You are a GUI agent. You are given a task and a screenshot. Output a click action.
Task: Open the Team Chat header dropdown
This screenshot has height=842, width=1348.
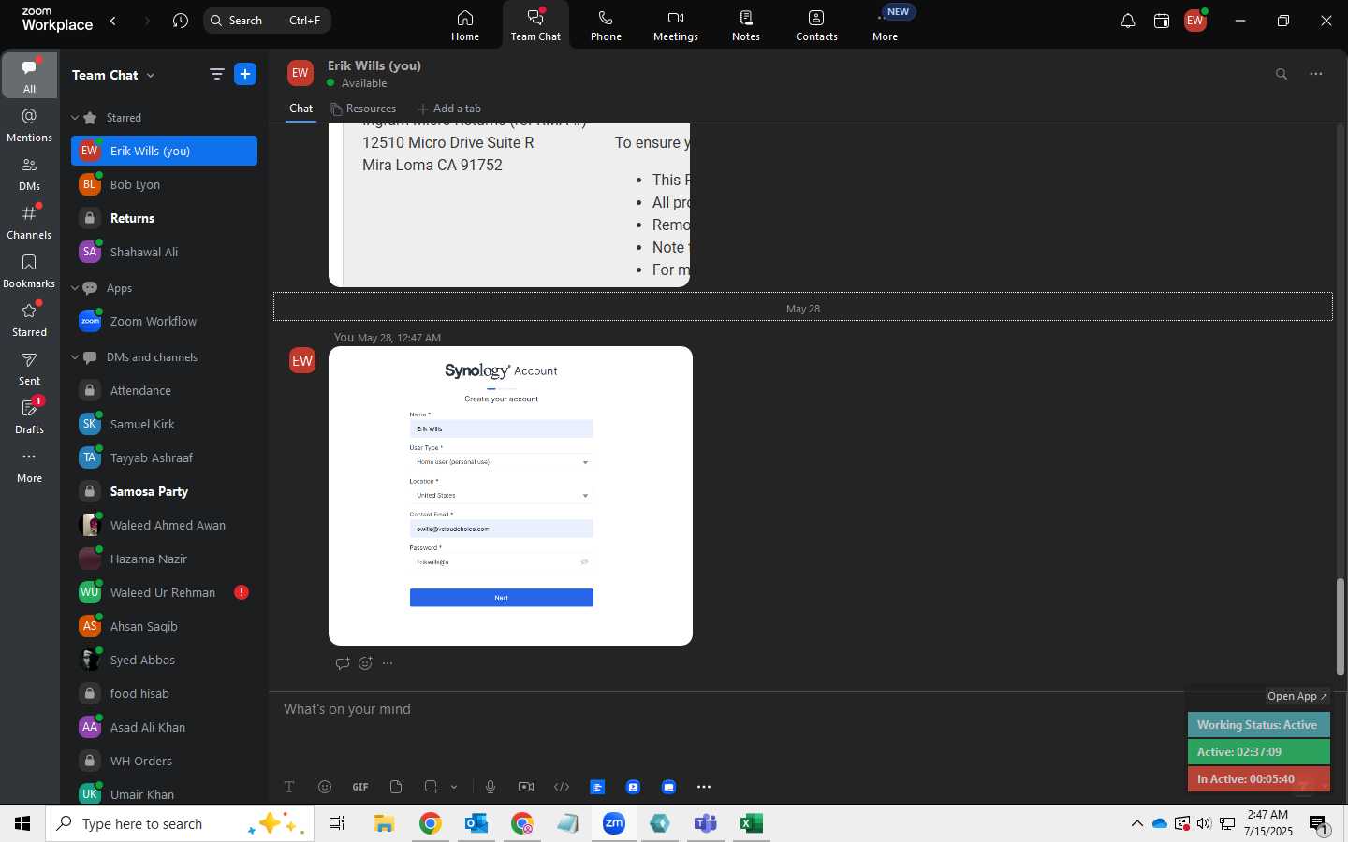[151, 75]
